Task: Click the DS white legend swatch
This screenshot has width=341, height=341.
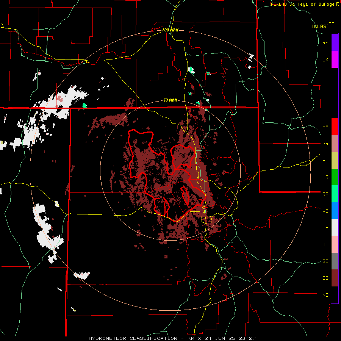Action: coord(335,227)
